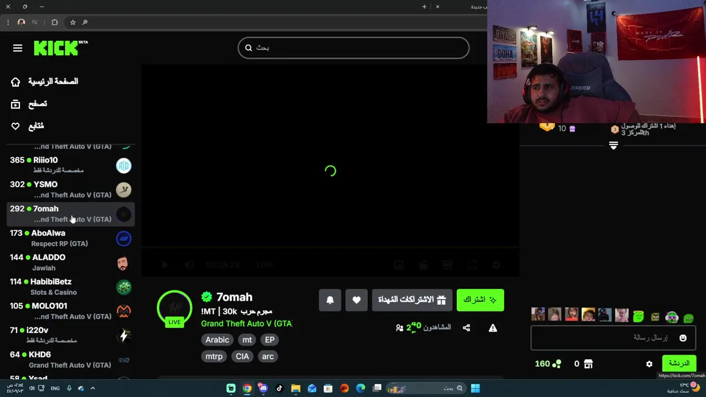Open HabibiBetz channel in sidebar
Viewport: 706px width, 397px height.
[x=71, y=287]
